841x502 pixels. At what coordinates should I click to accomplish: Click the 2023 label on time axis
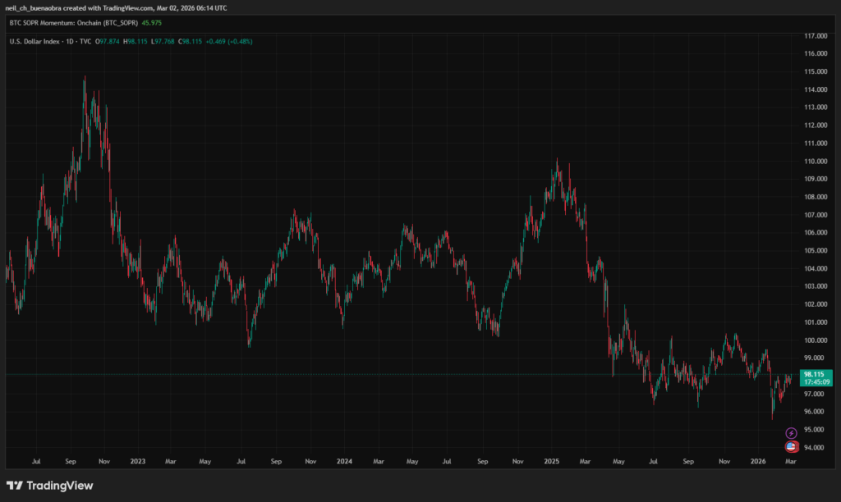tap(137, 462)
